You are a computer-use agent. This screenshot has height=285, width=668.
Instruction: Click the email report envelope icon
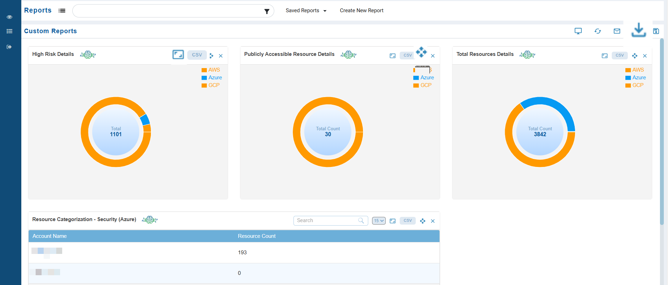click(x=617, y=31)
